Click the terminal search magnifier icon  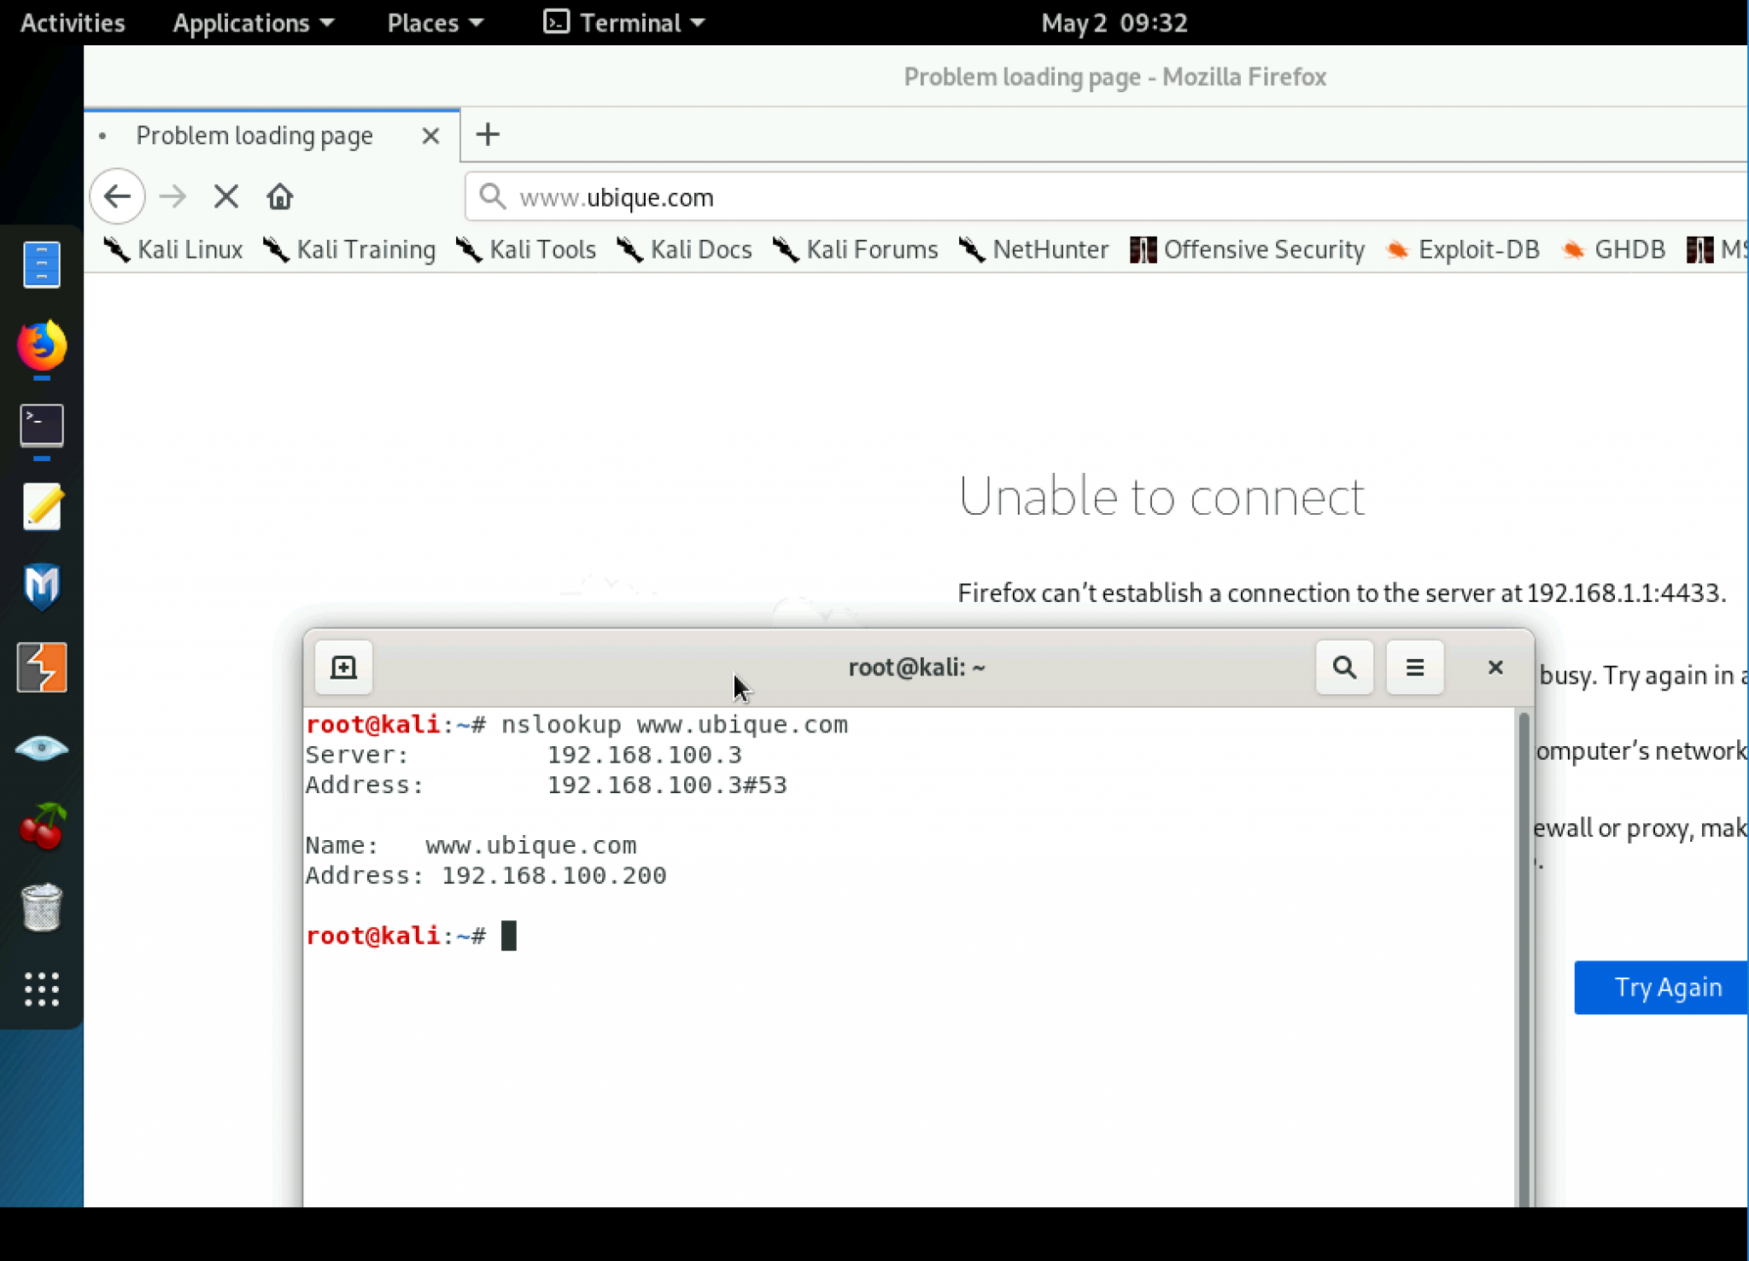point(1343,667)
